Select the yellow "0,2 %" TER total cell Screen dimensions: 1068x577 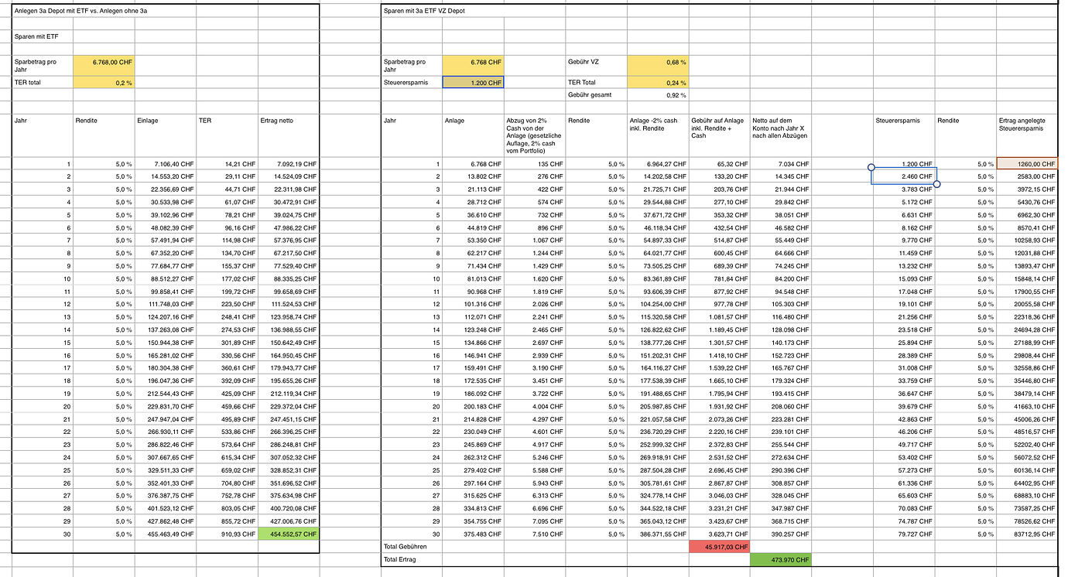tap(104, 81)
